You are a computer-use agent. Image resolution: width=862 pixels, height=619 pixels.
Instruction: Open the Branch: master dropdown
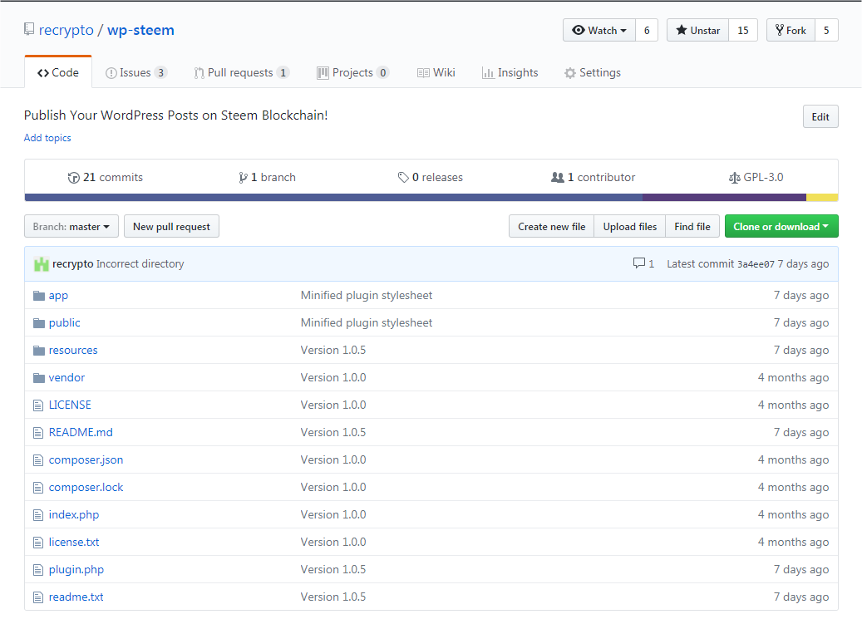pyautogui.click(x=71, y=227)
